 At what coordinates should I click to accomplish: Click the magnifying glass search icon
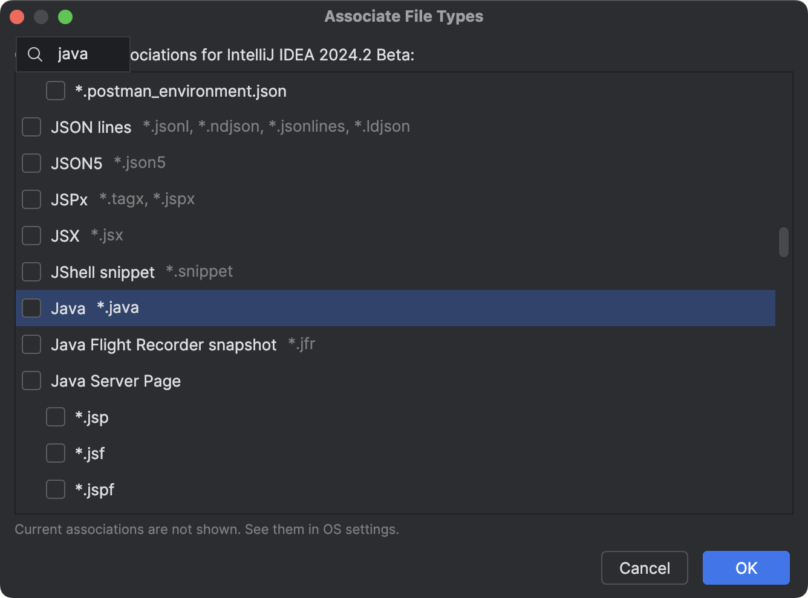(x=34, y=54)
